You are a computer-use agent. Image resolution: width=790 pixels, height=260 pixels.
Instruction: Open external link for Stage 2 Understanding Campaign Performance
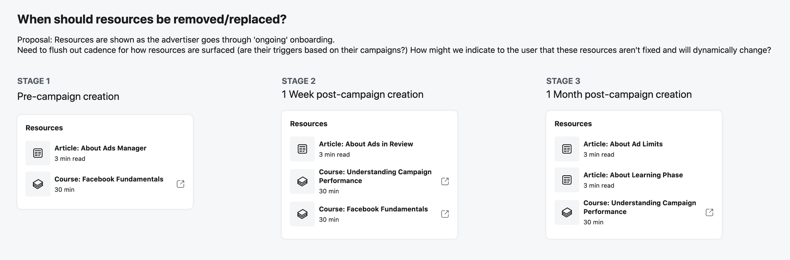tap(445, 181)
